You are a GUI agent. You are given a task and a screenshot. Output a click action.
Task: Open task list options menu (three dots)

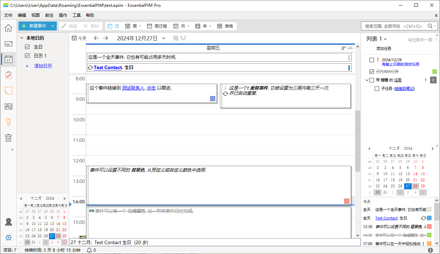[x=436, y=40]
